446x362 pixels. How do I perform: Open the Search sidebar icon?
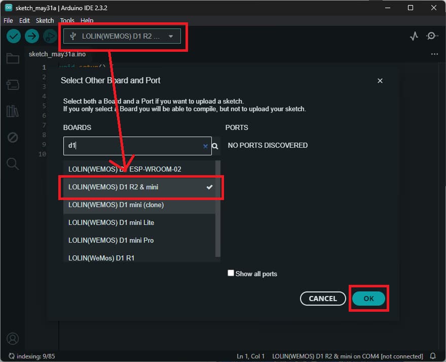click(13, 163)
